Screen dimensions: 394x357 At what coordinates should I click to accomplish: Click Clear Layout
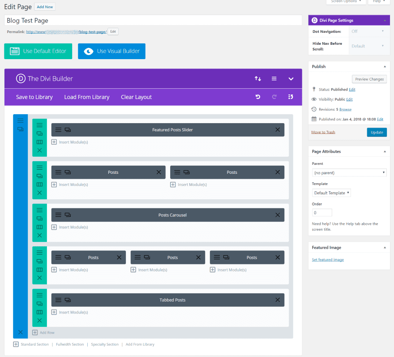(136, 97)
